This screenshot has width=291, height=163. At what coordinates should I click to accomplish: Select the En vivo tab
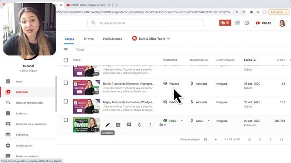click(x=89, y=39)
